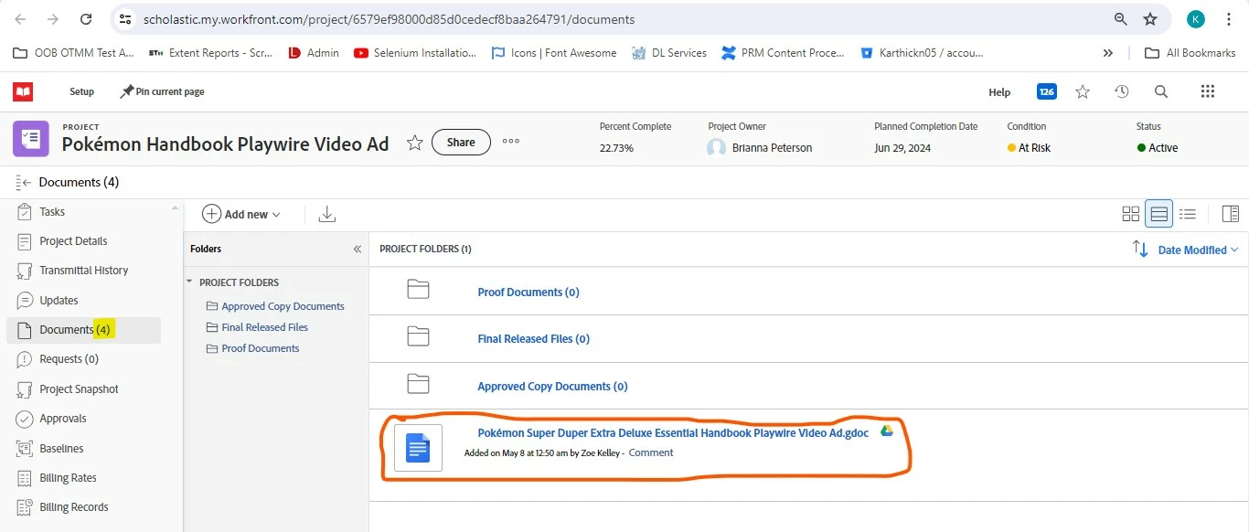Favorite the project using the star beside title
Image resolution: width=1249 pixels, height=532 pixels.
[414, 143]
